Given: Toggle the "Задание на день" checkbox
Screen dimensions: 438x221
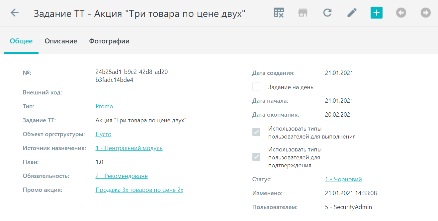Looking at the screenshot, I should click(256, 87).
